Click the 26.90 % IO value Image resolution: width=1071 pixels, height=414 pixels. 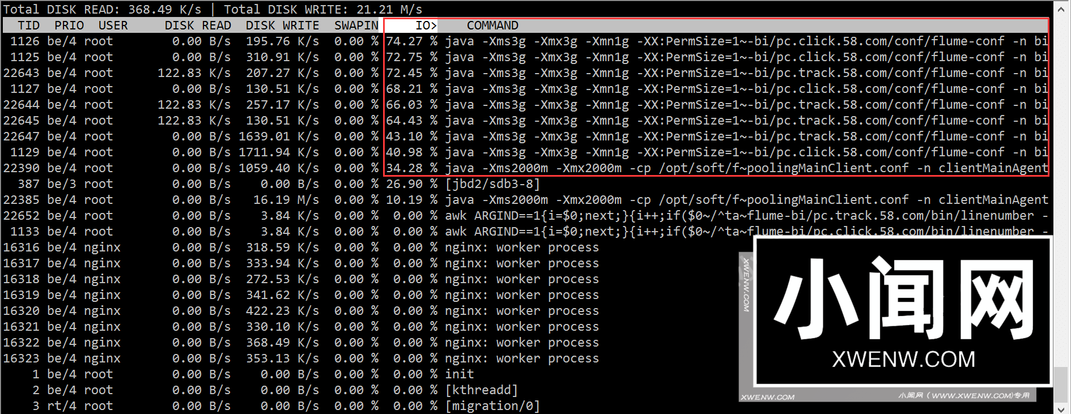click(x=412, y=184)
